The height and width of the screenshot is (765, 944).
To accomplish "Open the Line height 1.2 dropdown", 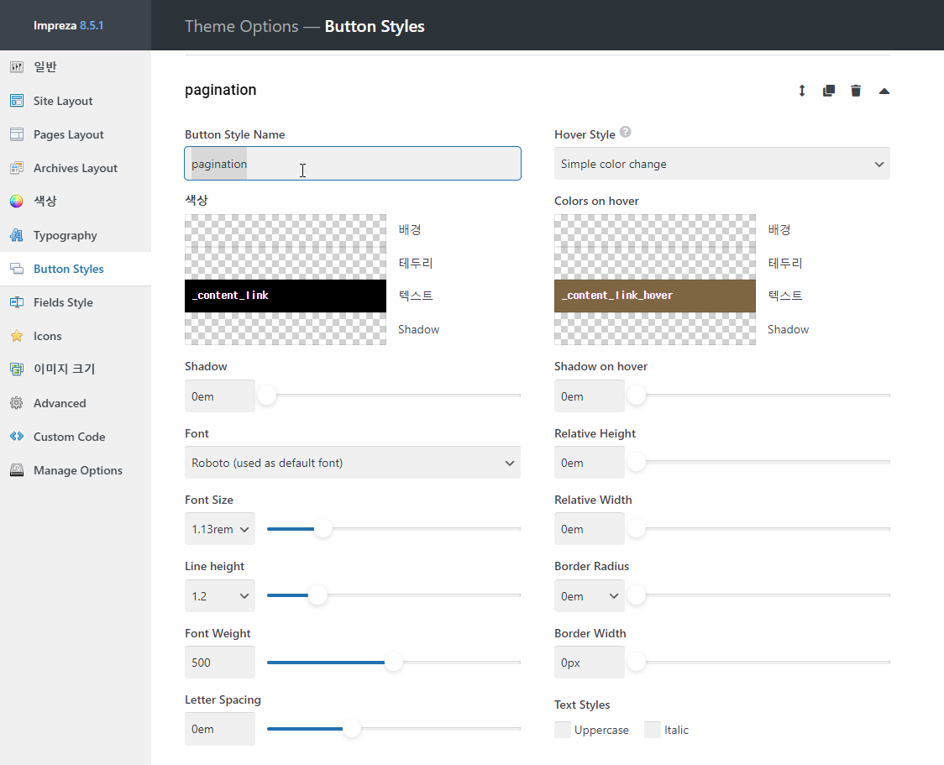I will [220, 596].
